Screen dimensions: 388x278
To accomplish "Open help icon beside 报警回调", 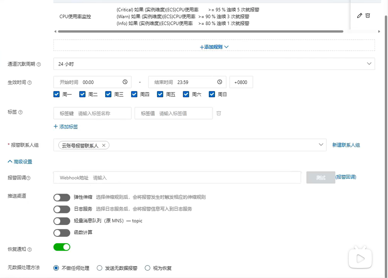I will click(x=28, y=178).
